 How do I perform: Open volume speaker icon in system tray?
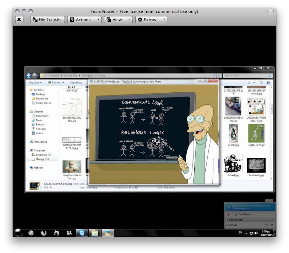tap(256, 233)
